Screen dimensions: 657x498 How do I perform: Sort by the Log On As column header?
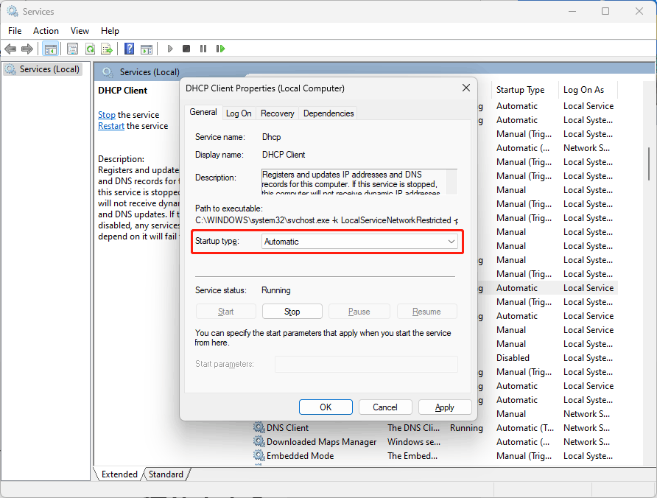point(583,90)
